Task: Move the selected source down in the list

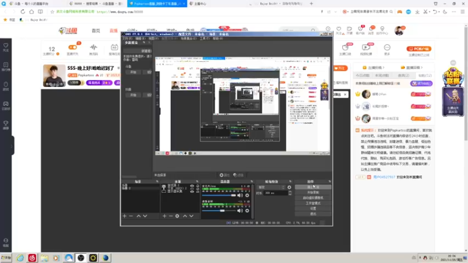Action: (x=191, y=216)
